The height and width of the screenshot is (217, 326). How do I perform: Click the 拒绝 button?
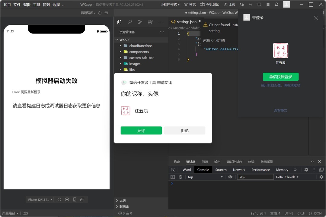(x=185, y=131)
